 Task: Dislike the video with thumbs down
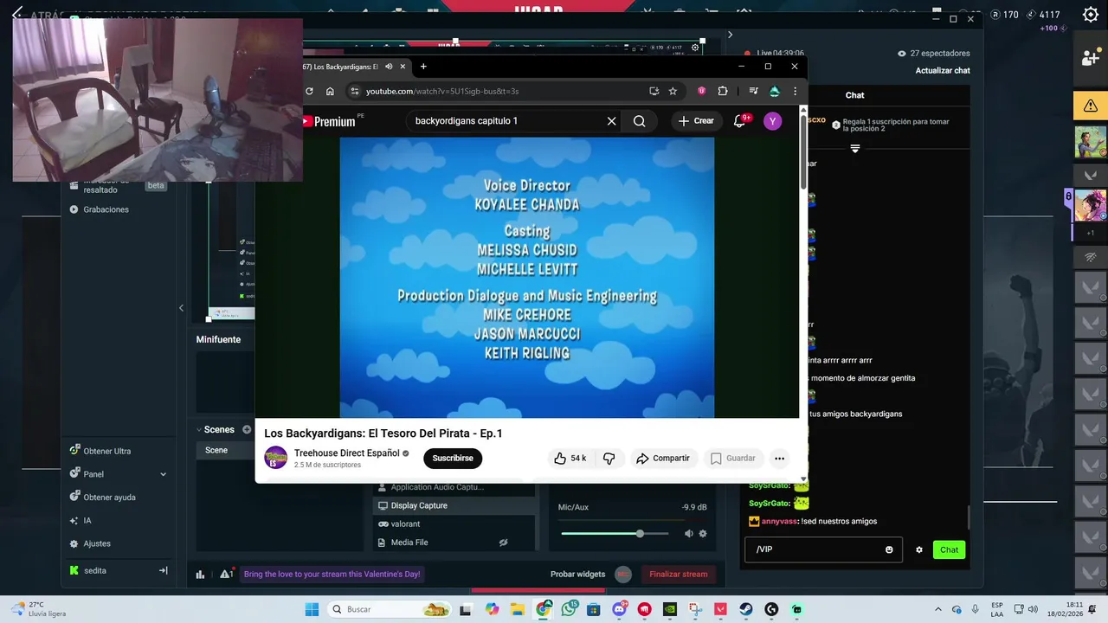click(x=609, y=459)
